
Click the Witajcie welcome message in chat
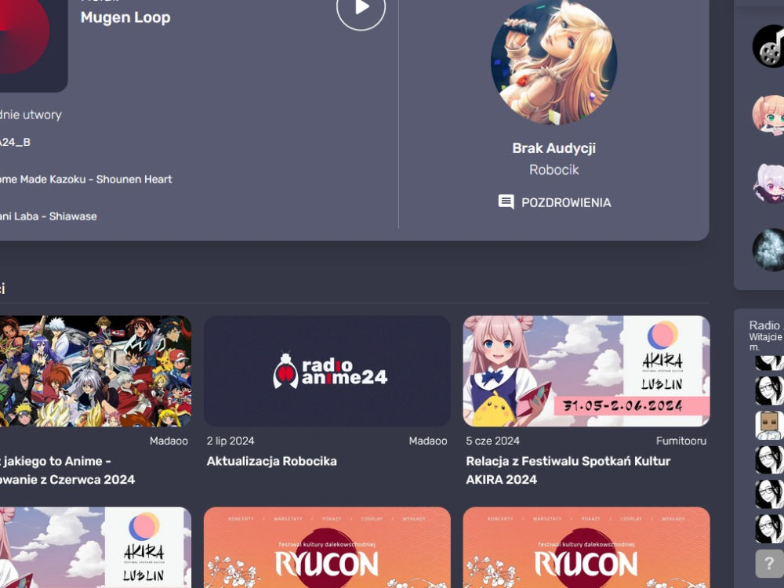click(765, 342)
